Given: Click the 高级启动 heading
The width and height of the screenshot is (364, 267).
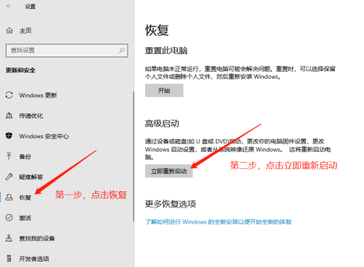Looking at the screenshot, I should coord(162,123).
